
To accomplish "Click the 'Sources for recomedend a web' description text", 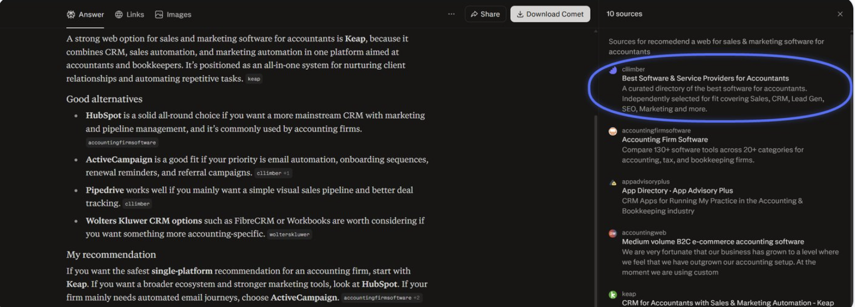I will pyautogui.click(x=716, y=47).
